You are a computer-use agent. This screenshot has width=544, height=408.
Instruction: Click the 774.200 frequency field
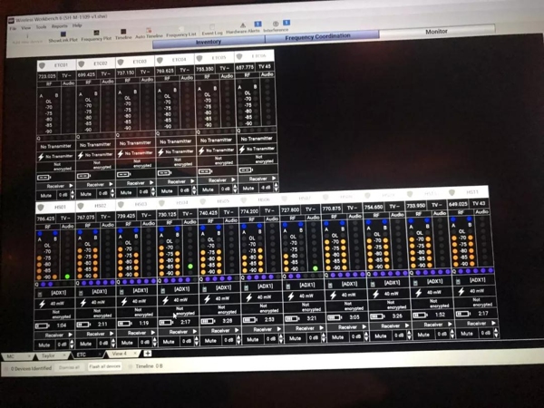click(x=249, y=211)
